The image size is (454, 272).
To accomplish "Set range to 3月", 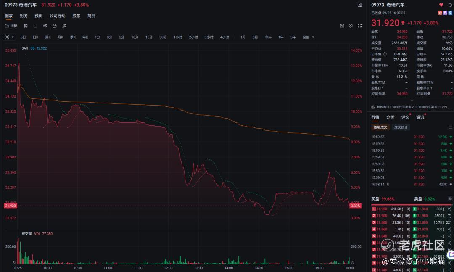I will click(255, 37).
